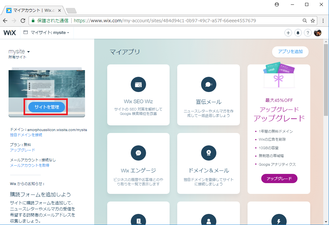Click the Chrome account person icon
The image size is (329, 225).
coord(277,4)
